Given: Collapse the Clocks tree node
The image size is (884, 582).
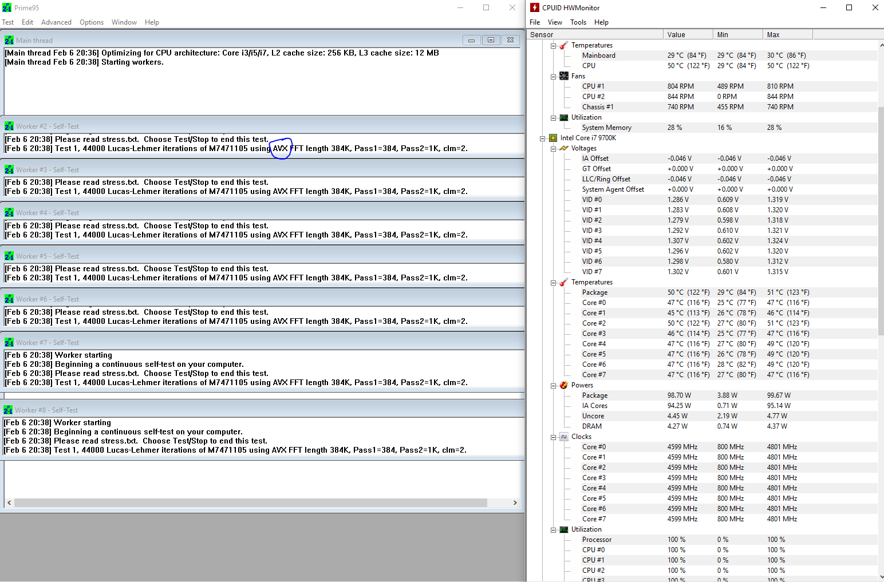Looking at the screenshot, I should 554,437.
